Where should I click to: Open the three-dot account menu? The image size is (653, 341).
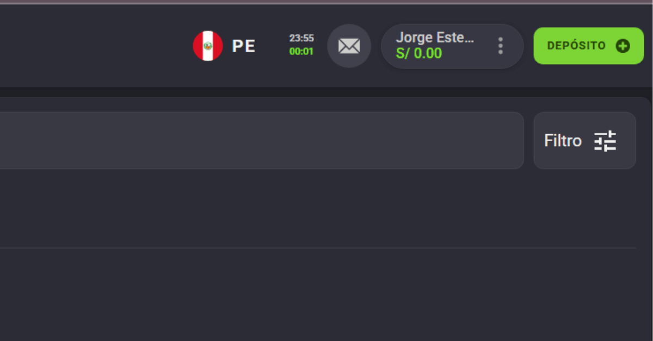[x=501, y=46]
